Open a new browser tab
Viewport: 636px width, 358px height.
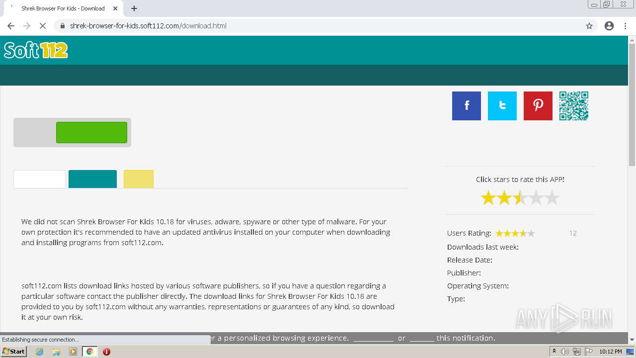pos(134,8)
